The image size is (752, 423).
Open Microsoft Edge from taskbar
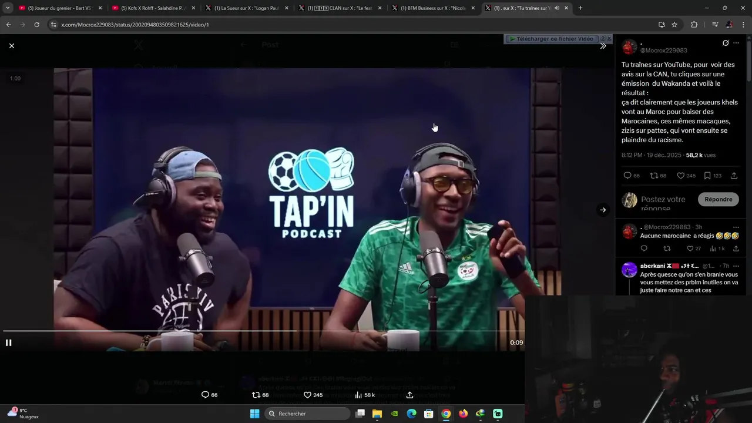coord(412,414)
